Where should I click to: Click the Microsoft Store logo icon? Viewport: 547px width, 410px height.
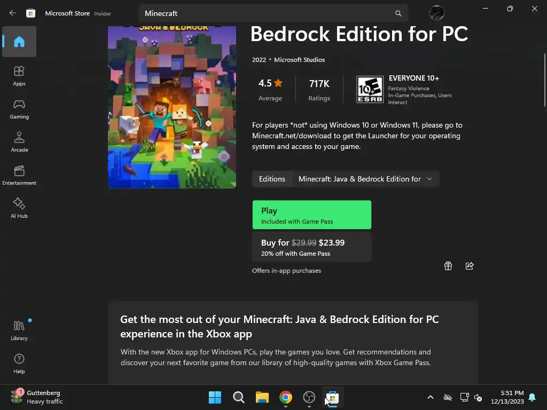point(30,13)
